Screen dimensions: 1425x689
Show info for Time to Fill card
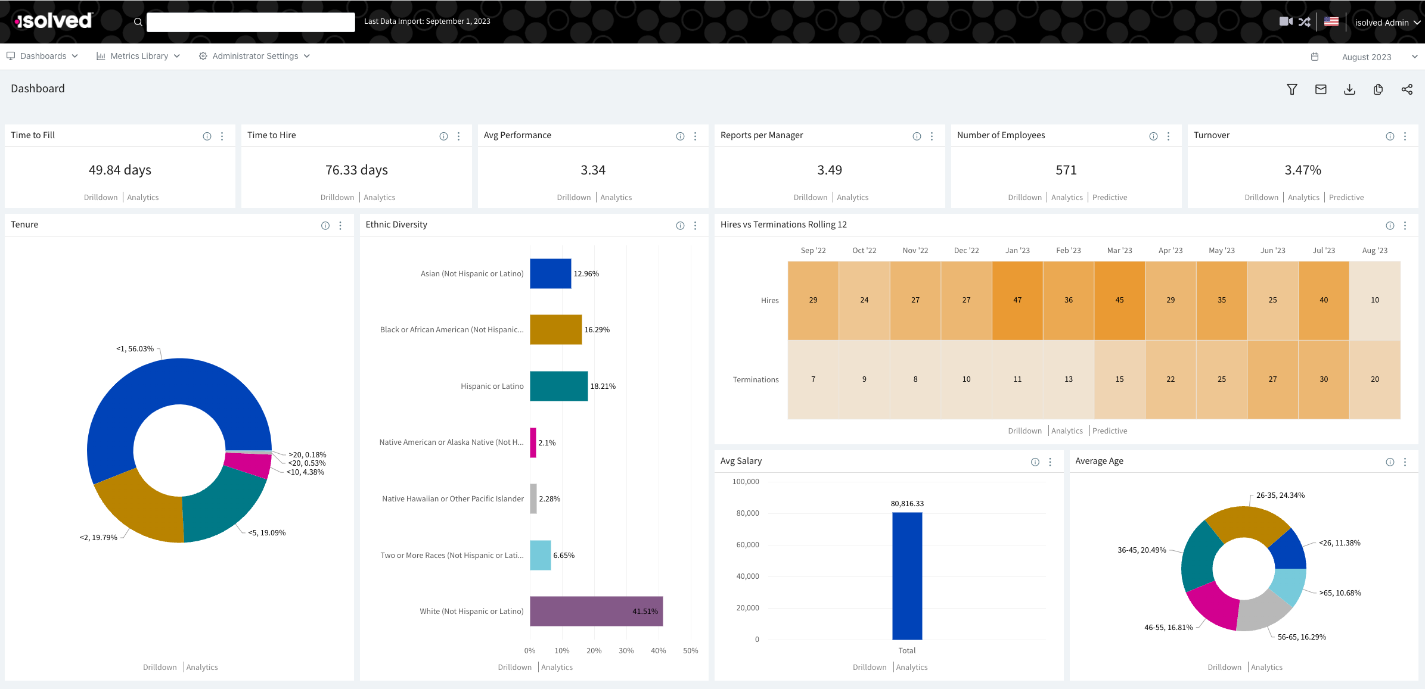(207, 136)
